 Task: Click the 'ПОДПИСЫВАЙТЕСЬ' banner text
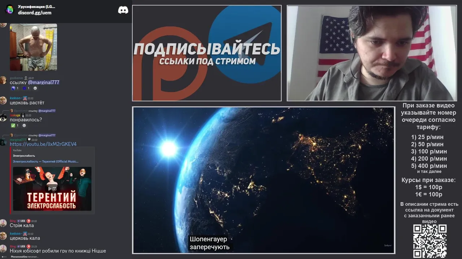207,49
